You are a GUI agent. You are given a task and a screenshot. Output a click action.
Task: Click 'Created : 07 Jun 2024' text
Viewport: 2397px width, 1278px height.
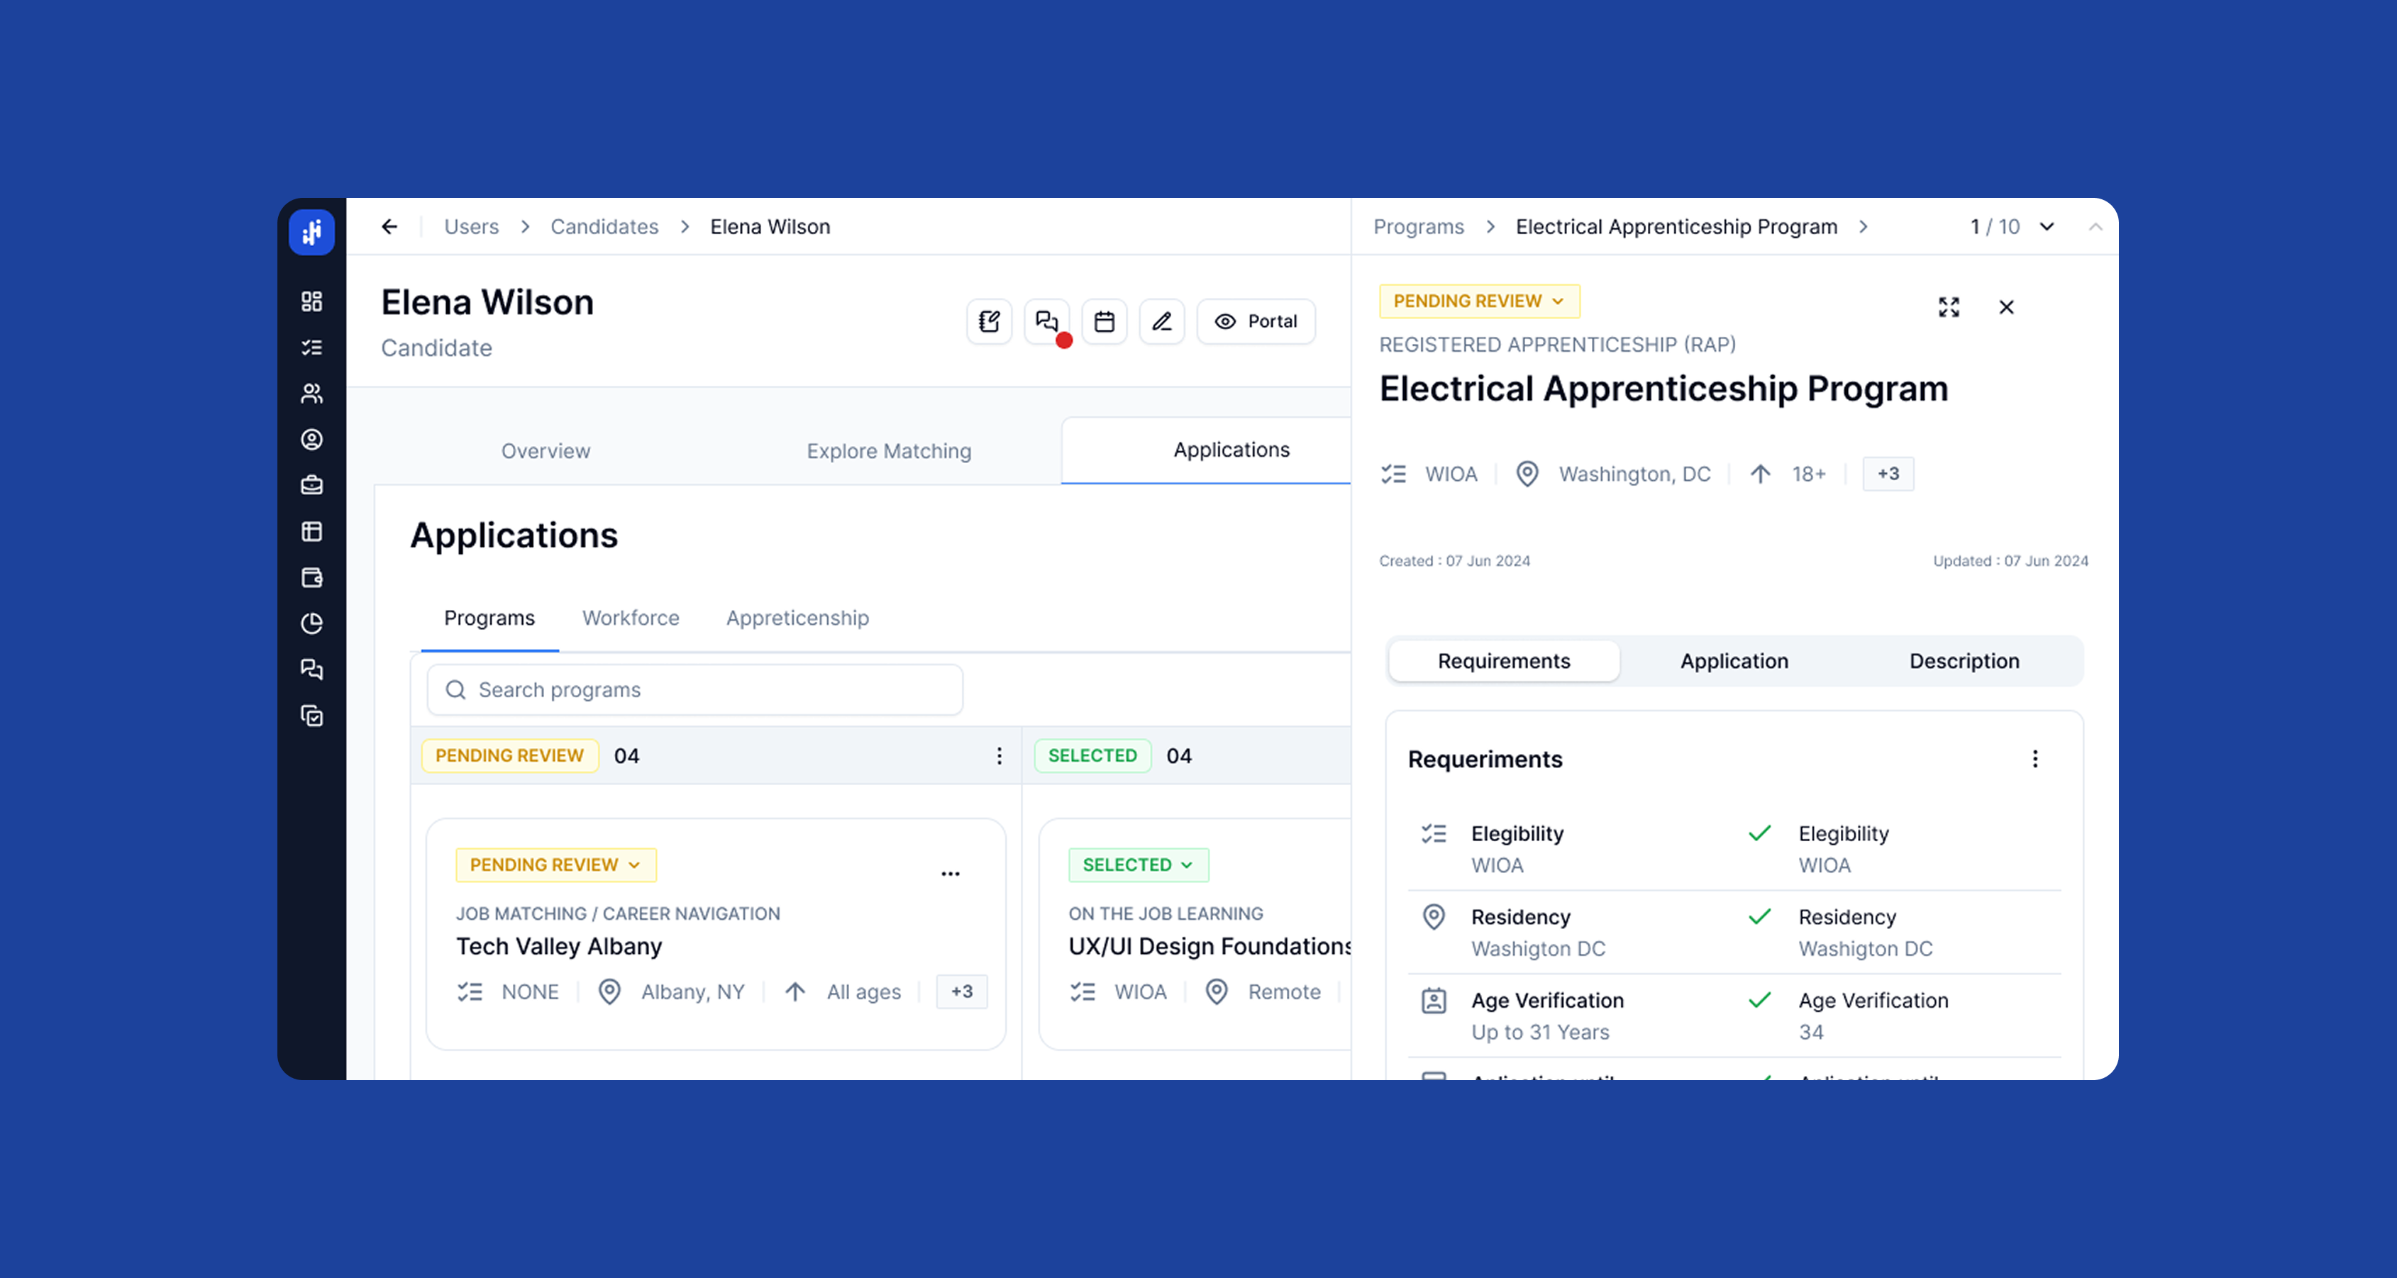1454,561
